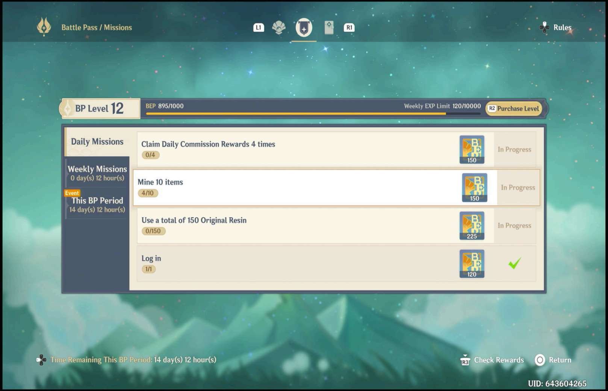This screenshot has height=391, width=608.
Task: Click the Purchase Level button
Action: 514,108
